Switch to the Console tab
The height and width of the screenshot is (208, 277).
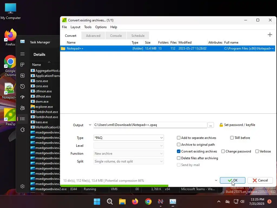116,35
